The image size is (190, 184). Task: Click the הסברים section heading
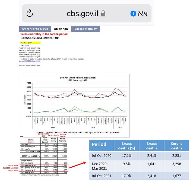click(25, 45)
